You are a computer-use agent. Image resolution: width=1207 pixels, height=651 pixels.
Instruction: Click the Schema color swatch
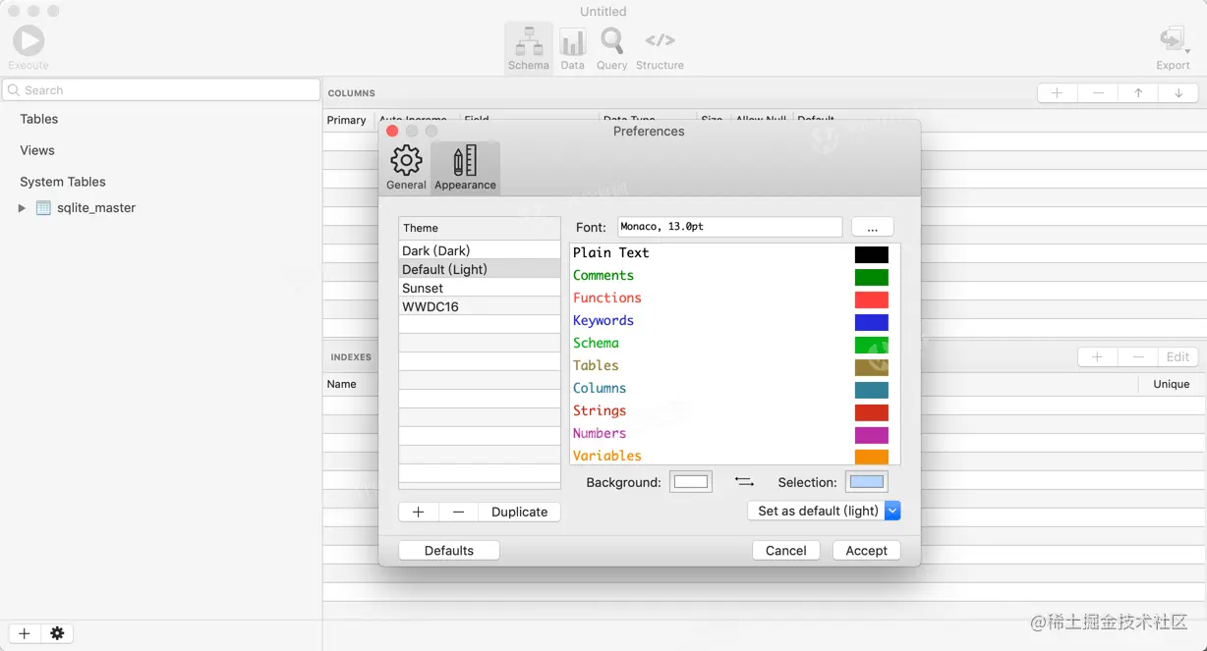point(872,345)
